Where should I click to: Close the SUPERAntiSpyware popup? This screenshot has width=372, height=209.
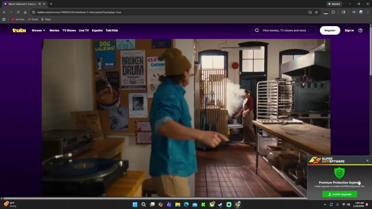point(367,161)
